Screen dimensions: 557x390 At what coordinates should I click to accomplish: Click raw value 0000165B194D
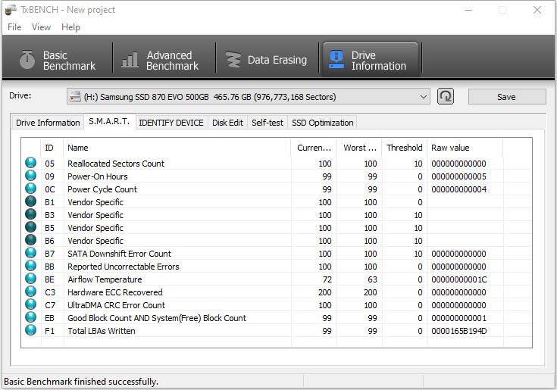[x=459, y=331]
